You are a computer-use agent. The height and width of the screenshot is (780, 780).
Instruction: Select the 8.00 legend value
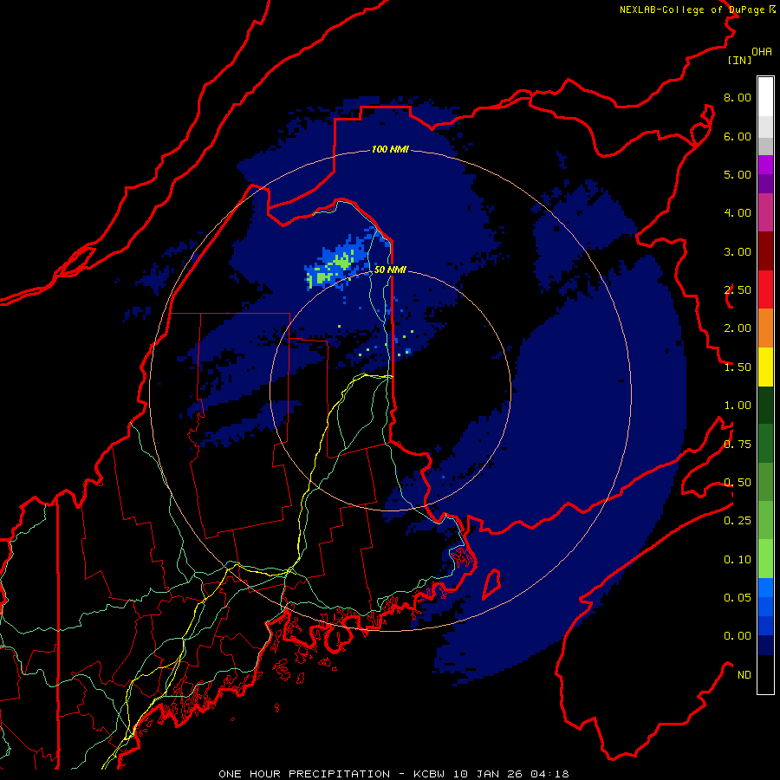(738, 97)
